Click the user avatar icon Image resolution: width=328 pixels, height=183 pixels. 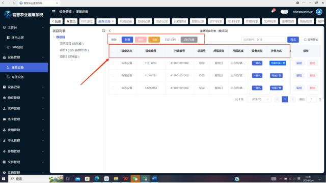click(x=319, y=12)
